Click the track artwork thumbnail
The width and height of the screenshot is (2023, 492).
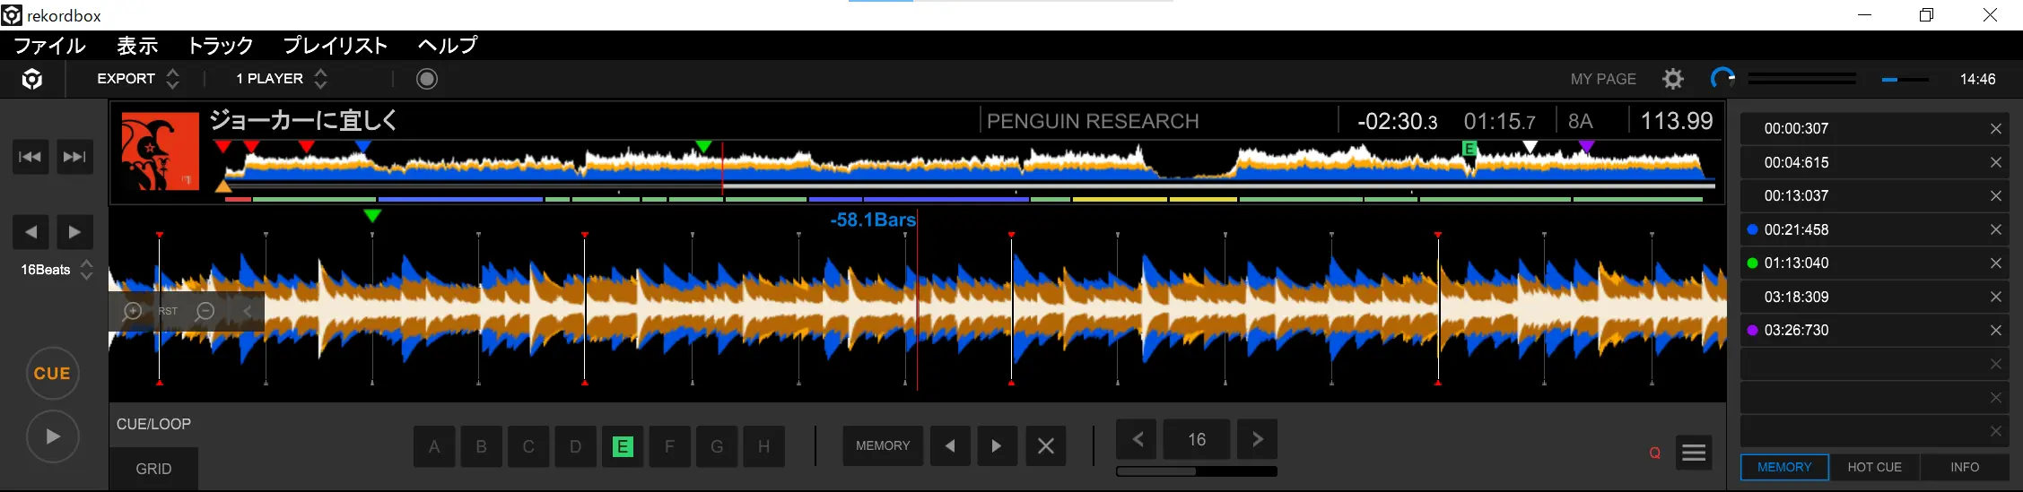160,151
